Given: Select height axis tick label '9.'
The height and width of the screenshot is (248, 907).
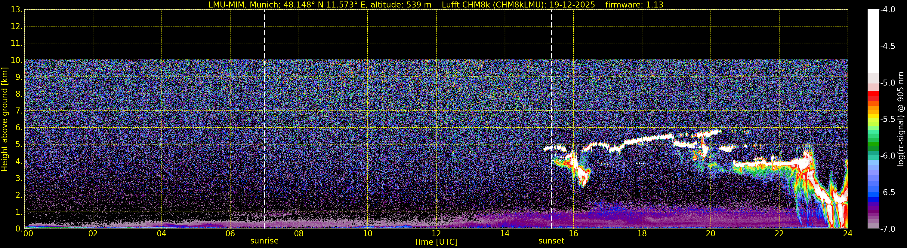Looking at the screenshot, I should click(x=19, y=77).
